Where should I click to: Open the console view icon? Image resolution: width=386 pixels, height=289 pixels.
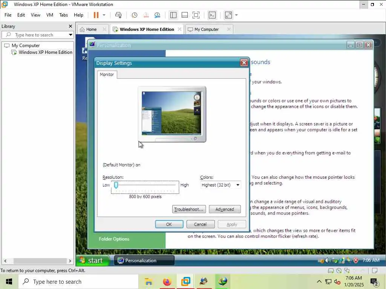tap(212, 15)
